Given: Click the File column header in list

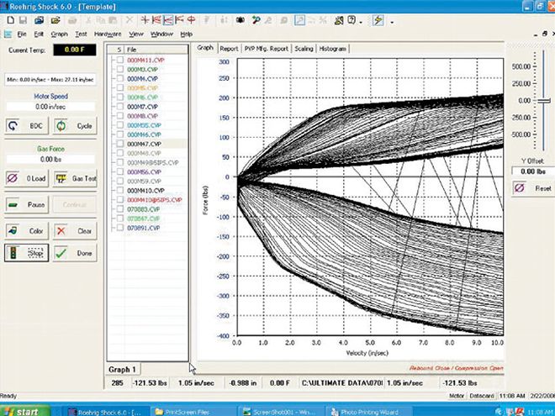Looking at the screenshot, I should [156, 50].
